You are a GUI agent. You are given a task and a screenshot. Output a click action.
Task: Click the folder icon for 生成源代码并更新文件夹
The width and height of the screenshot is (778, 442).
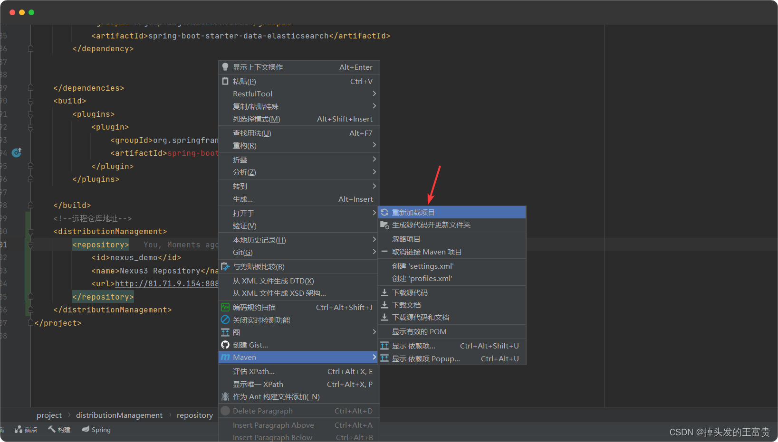[384, 225]
